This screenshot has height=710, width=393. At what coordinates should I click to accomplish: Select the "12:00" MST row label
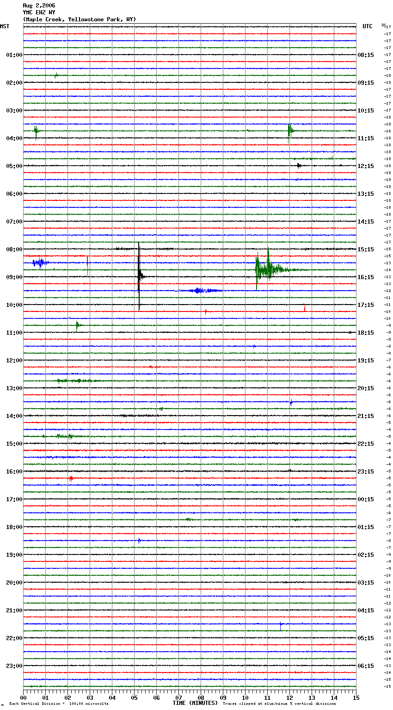[x=14, y=361]
